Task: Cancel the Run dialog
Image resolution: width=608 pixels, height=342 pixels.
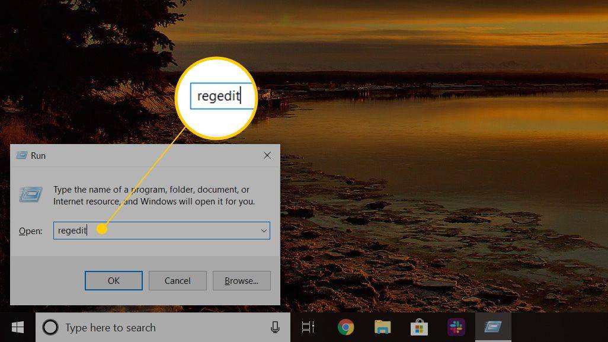Action: (x=177, y=280)
